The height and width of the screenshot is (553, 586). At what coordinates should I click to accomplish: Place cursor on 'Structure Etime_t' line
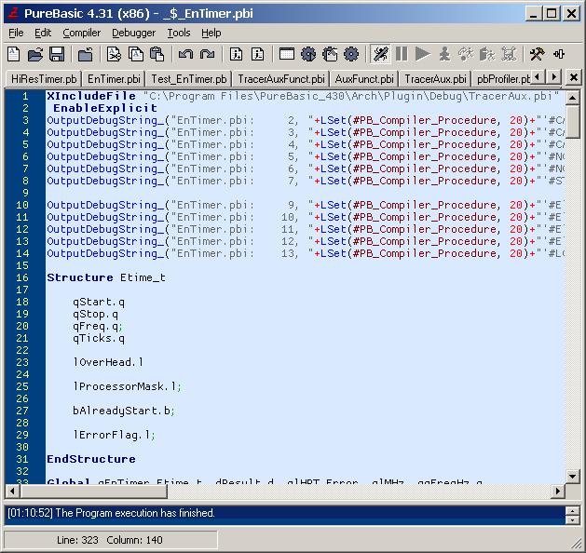click(x=106, y=277)
